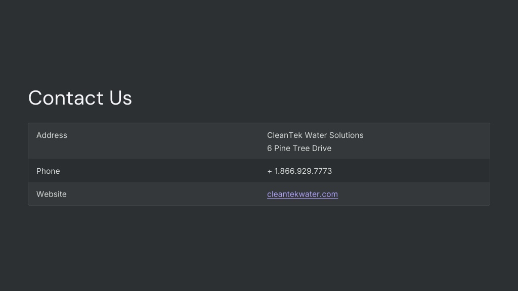Screen dimensions: 518x291
Task: Click the 7773 digits ending the phone number
Action: point(323,171)
